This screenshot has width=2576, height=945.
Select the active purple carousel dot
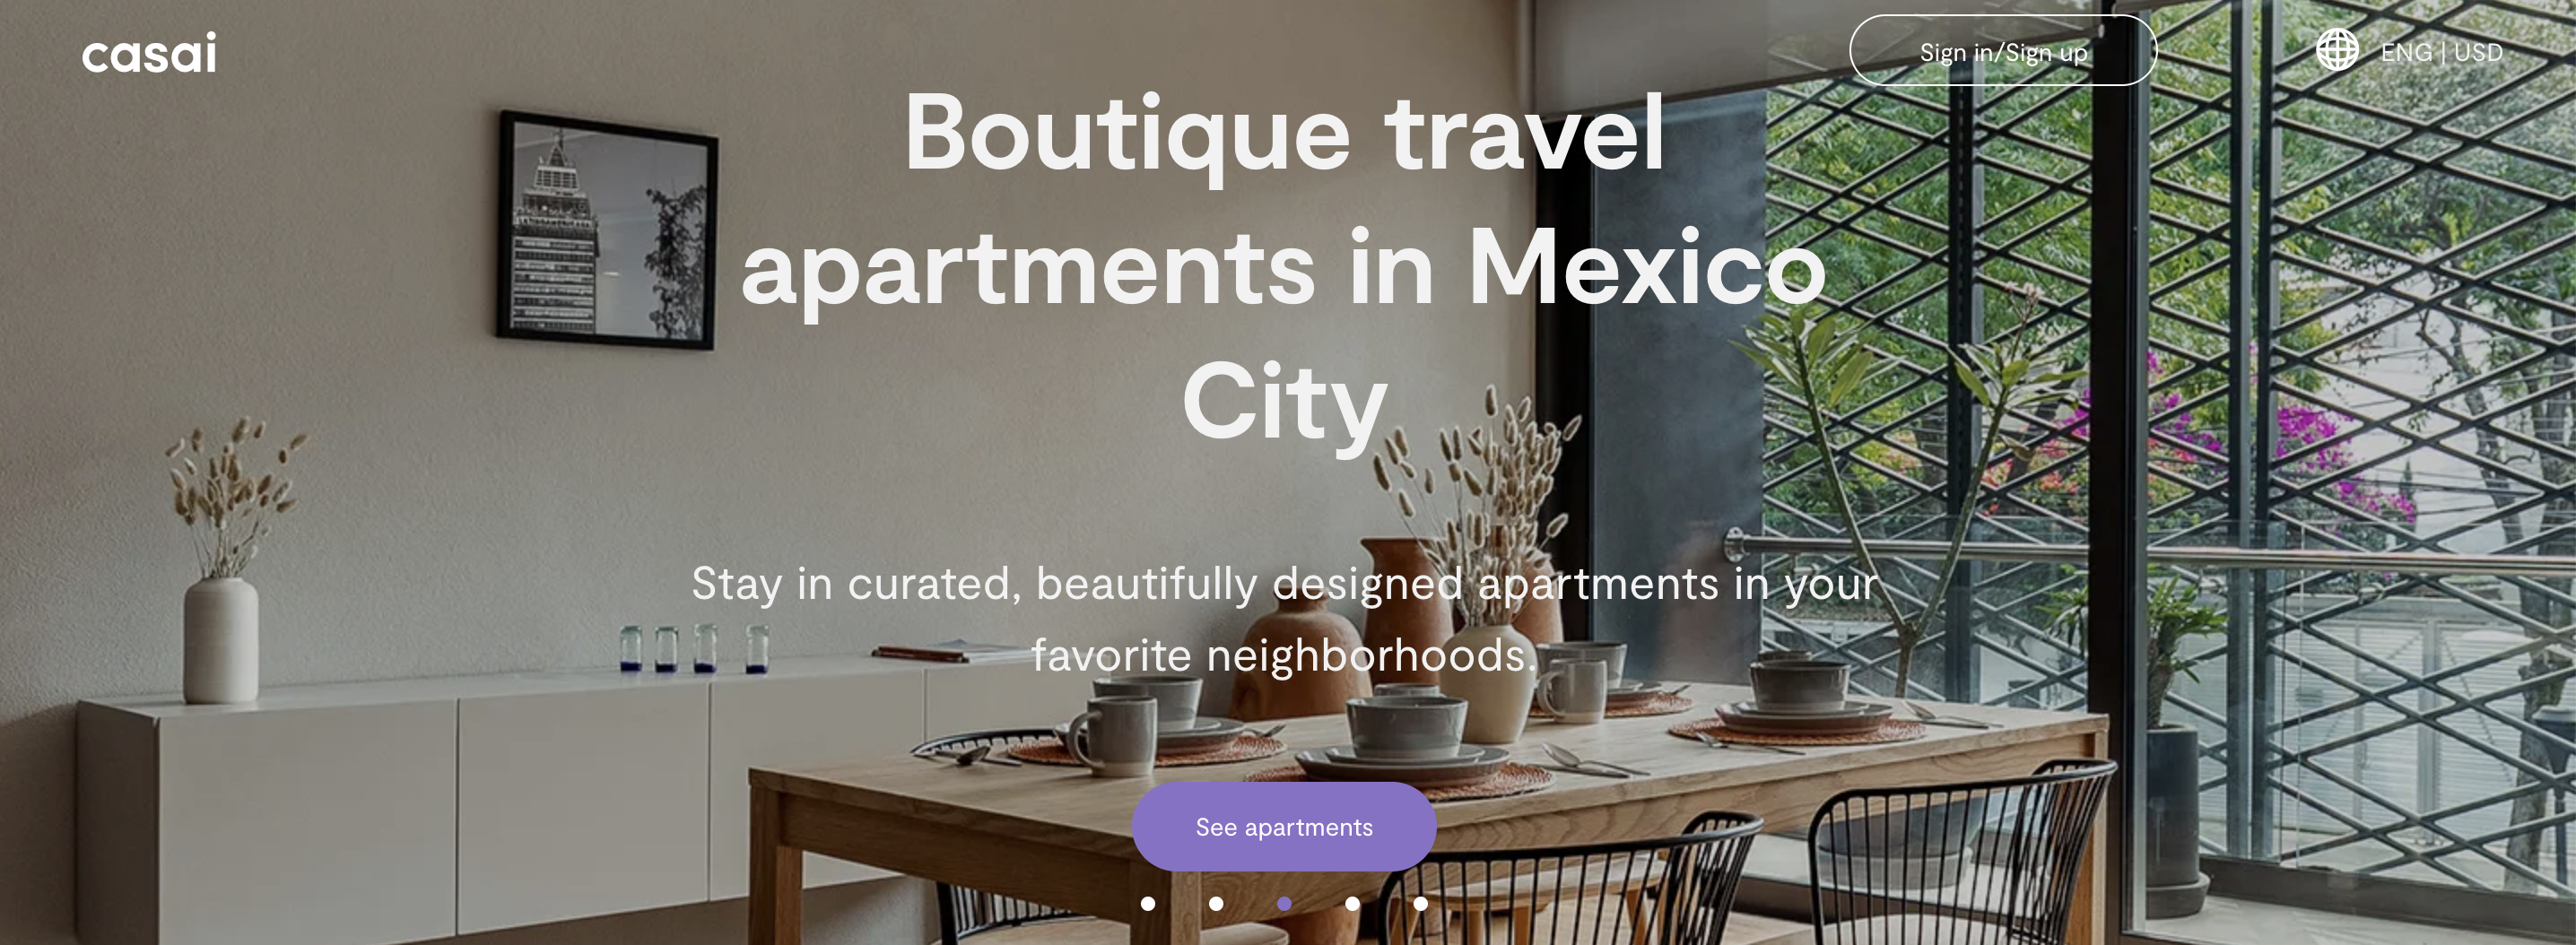click(x=1284, y=904)
